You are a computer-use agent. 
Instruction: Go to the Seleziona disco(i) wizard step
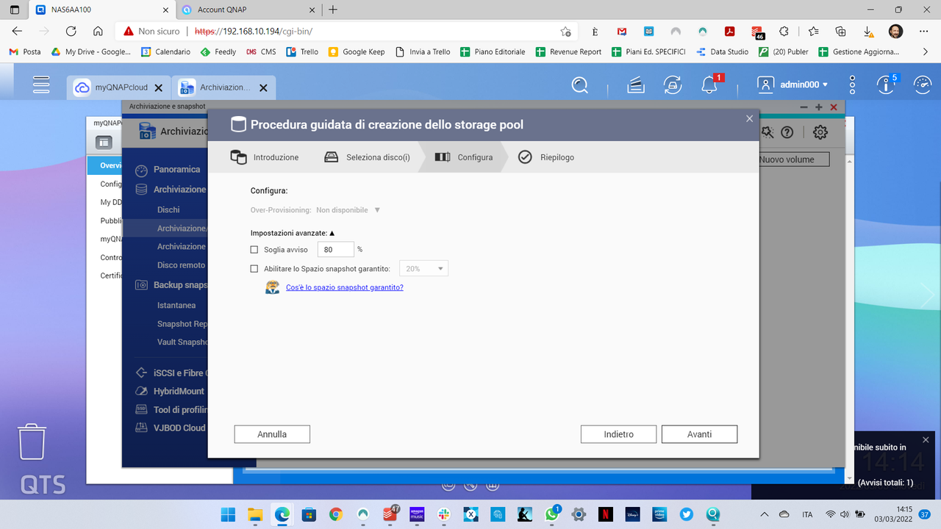tap(368, 157)
